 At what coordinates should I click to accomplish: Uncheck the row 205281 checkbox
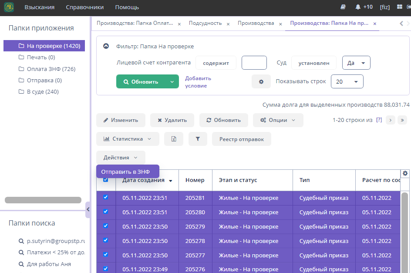click(105, 197)
